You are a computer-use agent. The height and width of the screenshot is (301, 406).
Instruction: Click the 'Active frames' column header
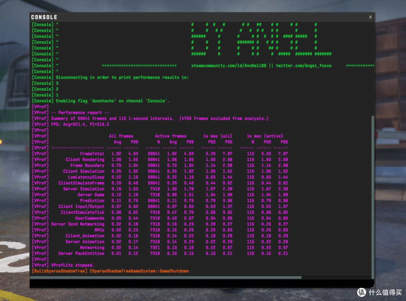pyautogui.click(x=170, y=136)
